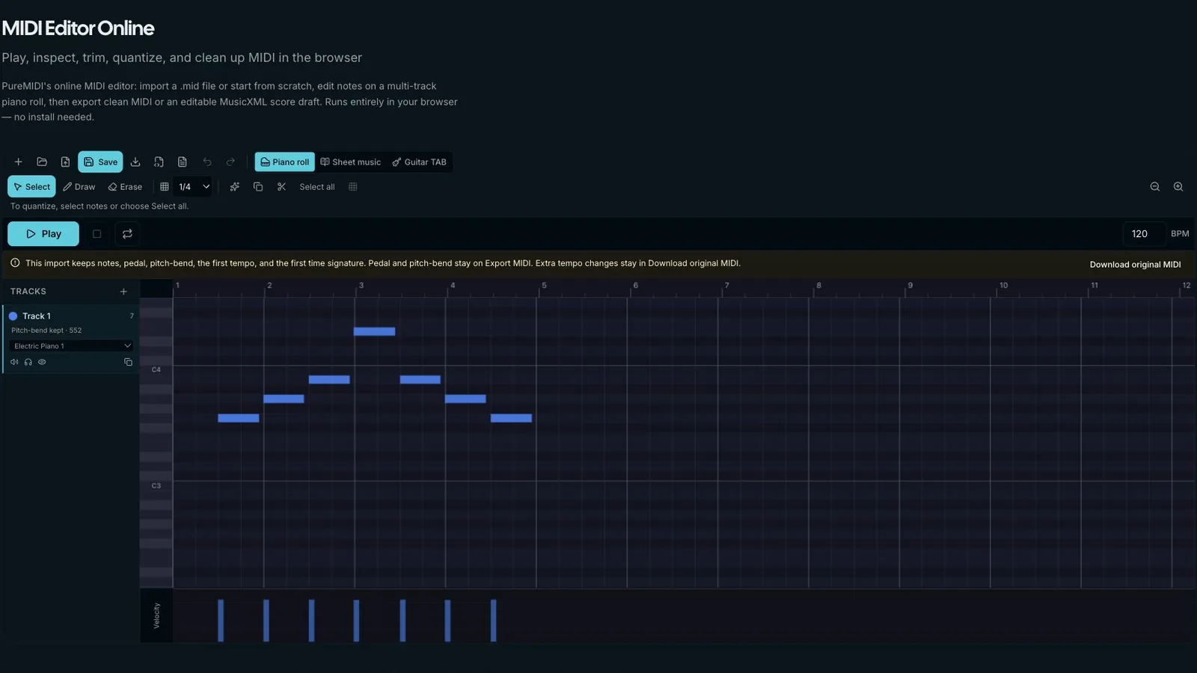Click the download (export MIDI) icon
Image resolution: width=1197 pixels, height=673 pixels.
click(135, 162)
